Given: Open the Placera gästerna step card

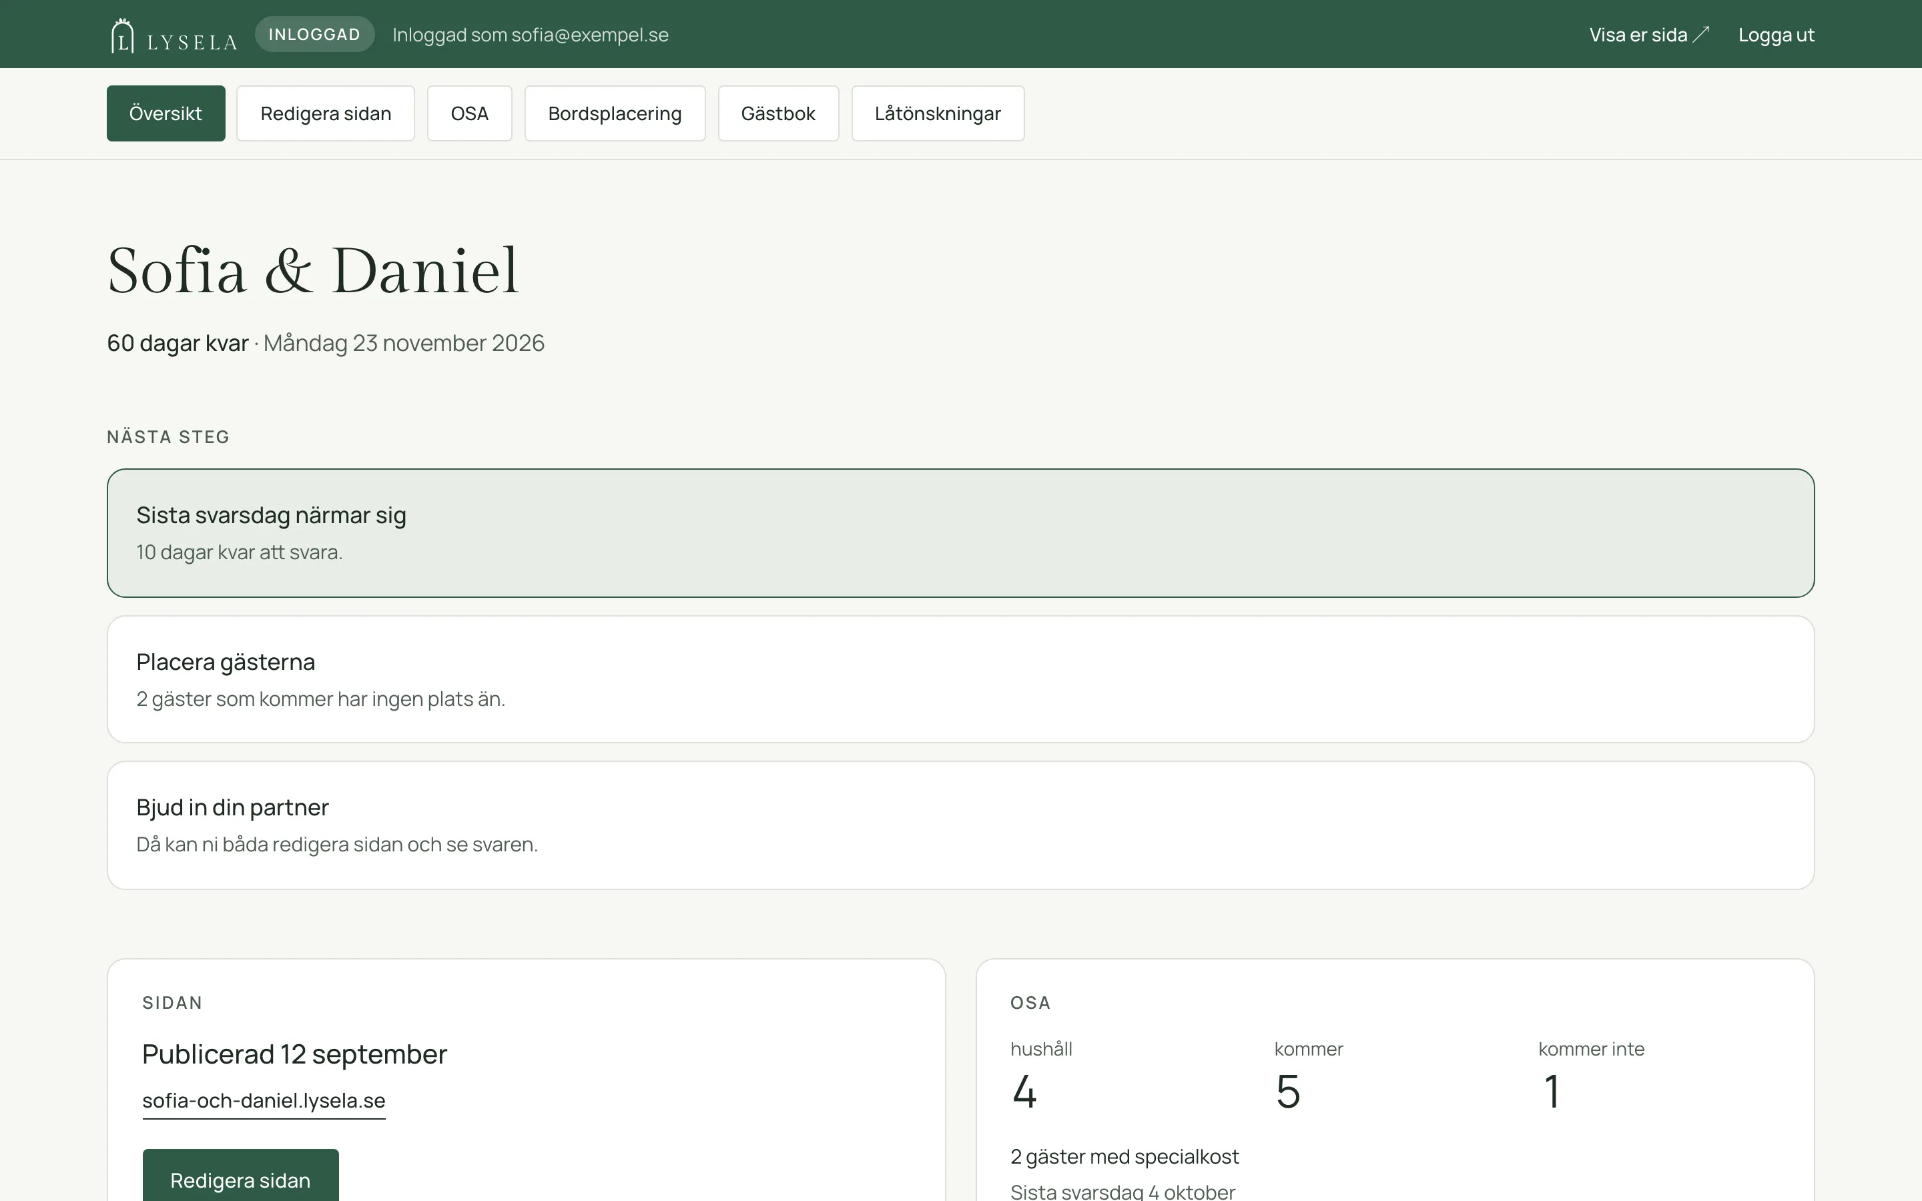Looking at the screenshot, I should coord(961,679).
